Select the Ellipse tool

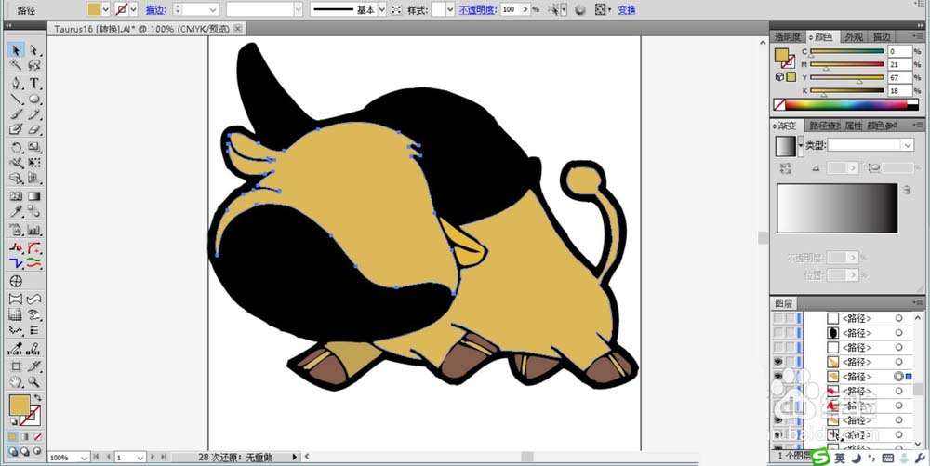click(x=33, y=99)
